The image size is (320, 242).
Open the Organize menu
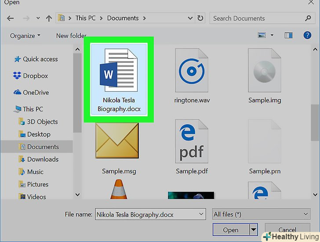(25, 36)
